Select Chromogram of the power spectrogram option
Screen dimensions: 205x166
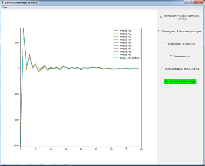pyautogui.click(x=159, y=31)
